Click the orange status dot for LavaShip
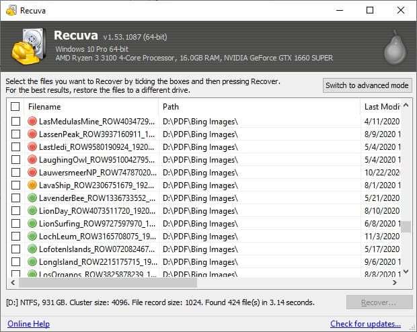Screen dimensions: 417x332 coord(32,185)
